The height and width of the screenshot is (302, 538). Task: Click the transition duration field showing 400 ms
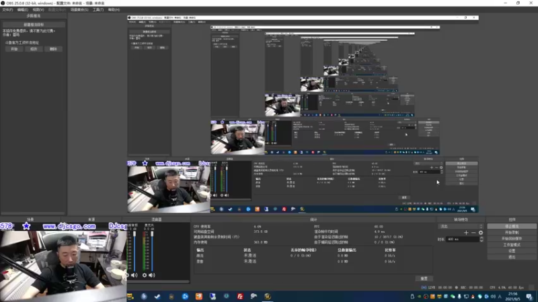(x=462, y=240)
